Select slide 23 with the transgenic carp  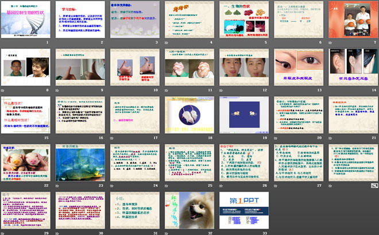[x=80, y=163]
